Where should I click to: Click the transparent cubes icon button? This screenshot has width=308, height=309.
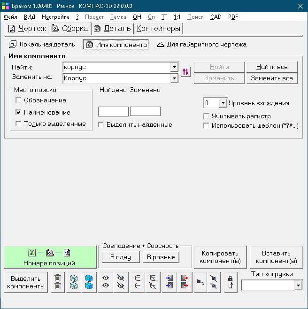pos(74,282)
